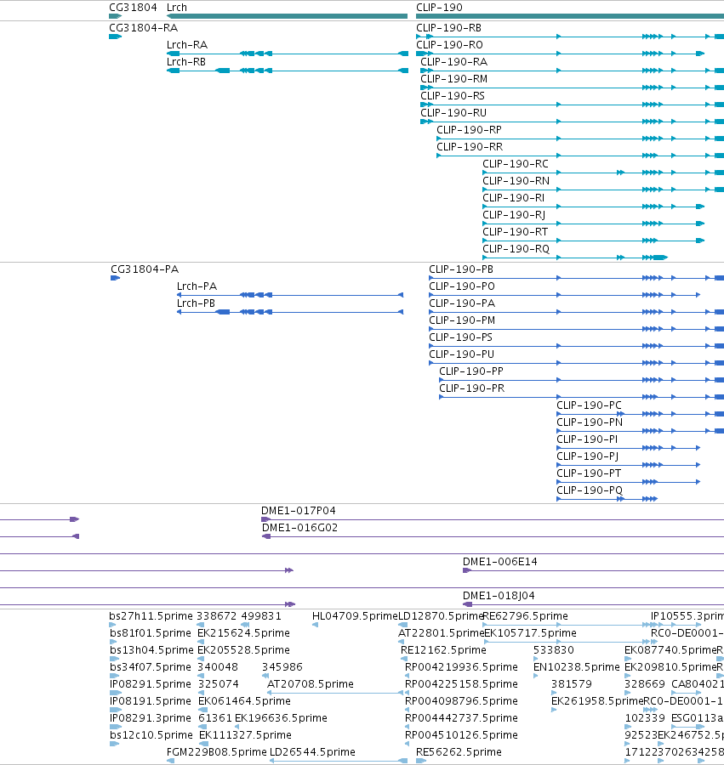Choose protein CLIP-190-PN
The image size is (724, 765).
tap(590, 422)
